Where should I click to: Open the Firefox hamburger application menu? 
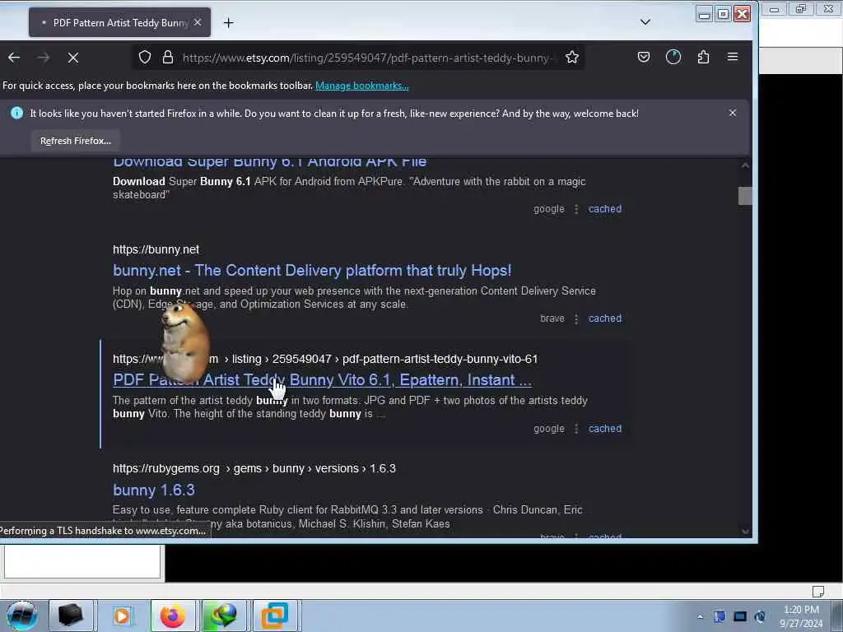[x=732, y=57]
